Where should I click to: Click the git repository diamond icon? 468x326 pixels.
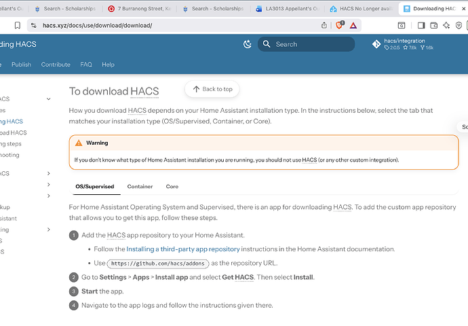[x=376, y=44]
